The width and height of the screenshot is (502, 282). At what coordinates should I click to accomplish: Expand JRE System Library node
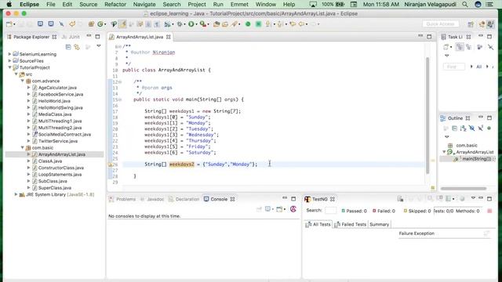pyautogui.click(x=16, y=194)
